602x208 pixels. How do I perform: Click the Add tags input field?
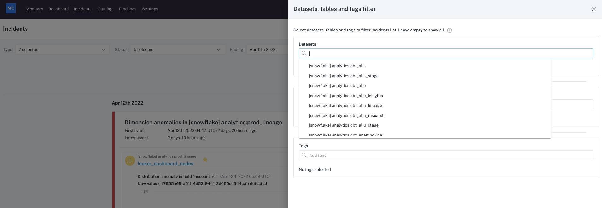pyautogui.click(x=448, y=155)
